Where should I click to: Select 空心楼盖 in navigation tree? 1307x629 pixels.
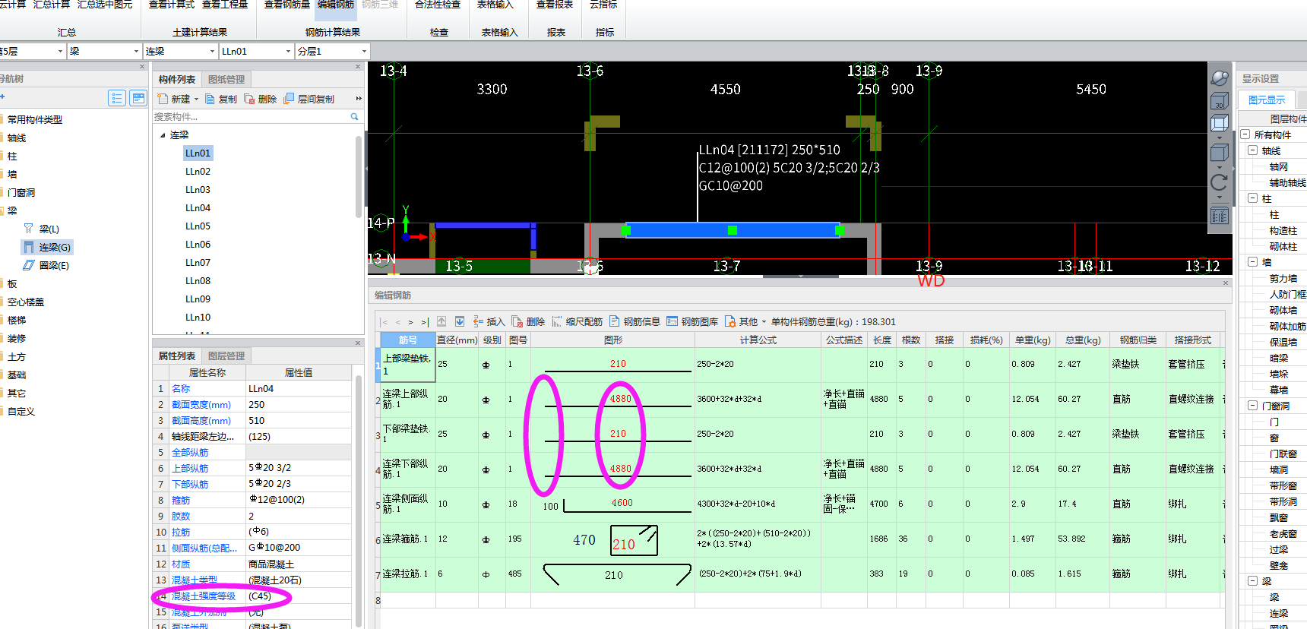click(x=26, y=302)
